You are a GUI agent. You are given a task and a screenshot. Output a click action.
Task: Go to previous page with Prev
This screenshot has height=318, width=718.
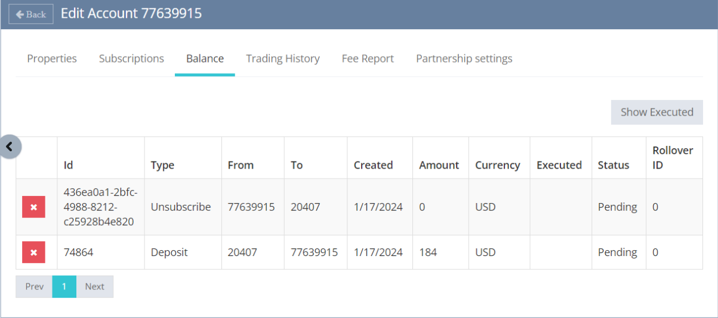point(35,286)
